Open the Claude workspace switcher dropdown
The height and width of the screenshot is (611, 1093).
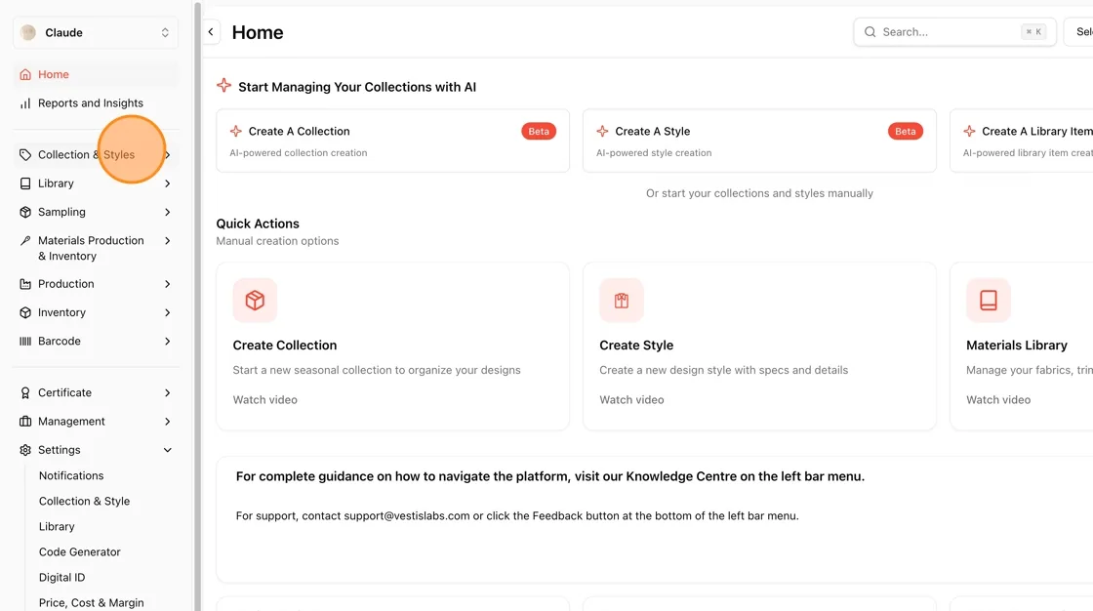pyautogui.click(x=96, y=33)
